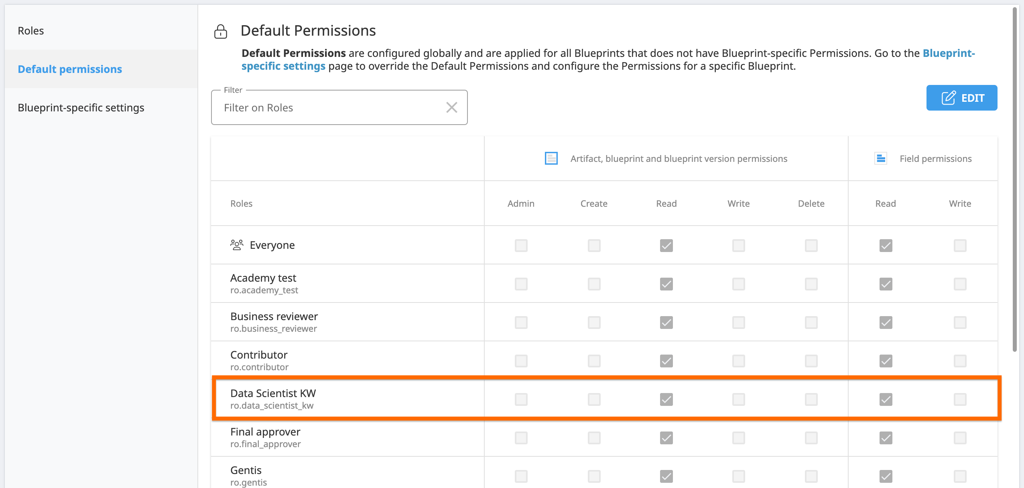Clear the filter with the X icon
The height and width of the screenshot is (488, 1024).
pyautogui.click(x=452, y=107)
